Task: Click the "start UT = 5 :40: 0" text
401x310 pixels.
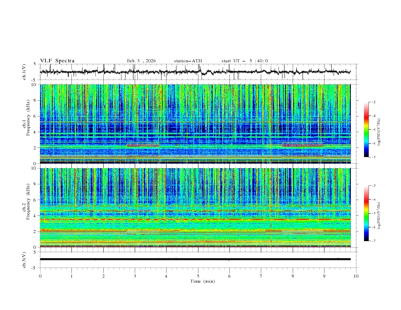Action: coord(245,61)
